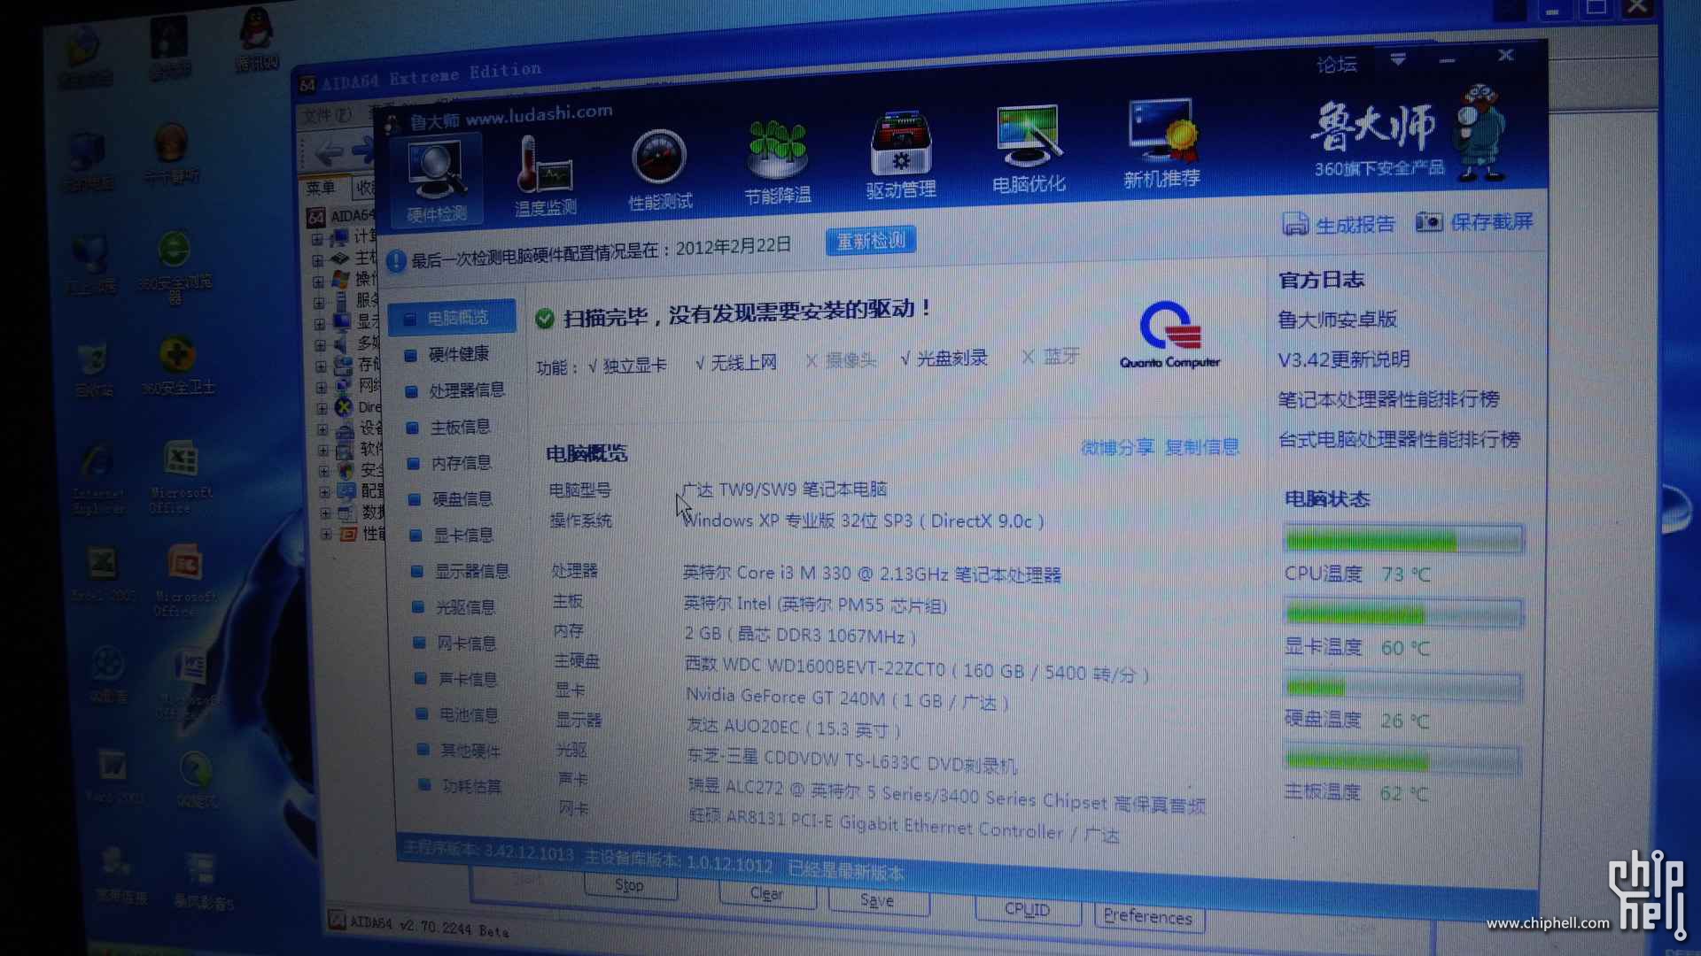
Task: Open the 鲁大师安卓版 log link
Action: point(1337,320)
